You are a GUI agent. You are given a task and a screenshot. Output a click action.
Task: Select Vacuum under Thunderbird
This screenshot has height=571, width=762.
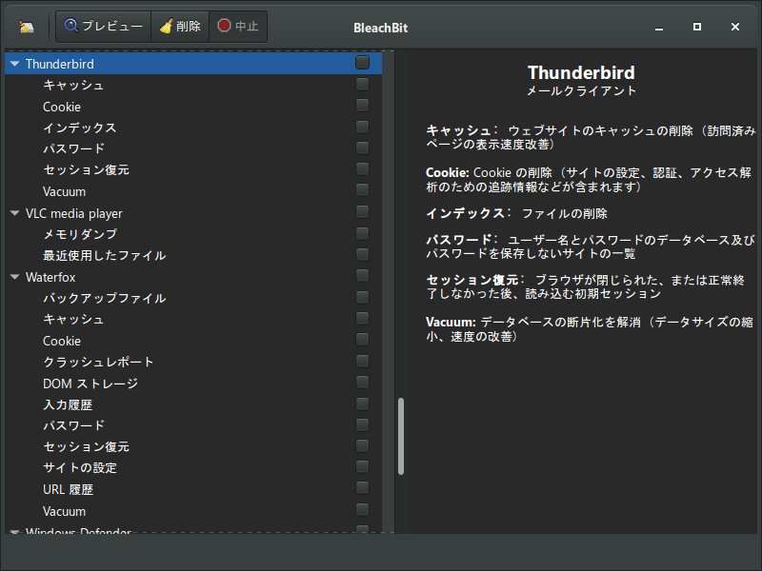pyautogui.click(x=193, y=191)
